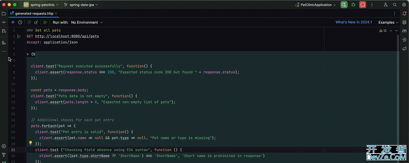Click the yellow intention bulb on line 20
The image size is (409, 163).
(31, 143)
